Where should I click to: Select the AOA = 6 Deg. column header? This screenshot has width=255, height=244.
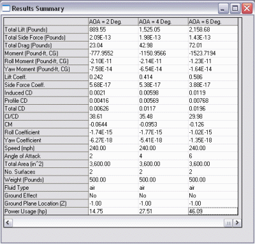[213, 22]
